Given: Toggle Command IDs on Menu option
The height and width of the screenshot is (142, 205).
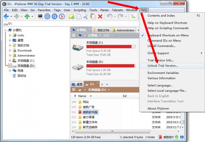Looking at the screenshot, I should click(164, 41).
